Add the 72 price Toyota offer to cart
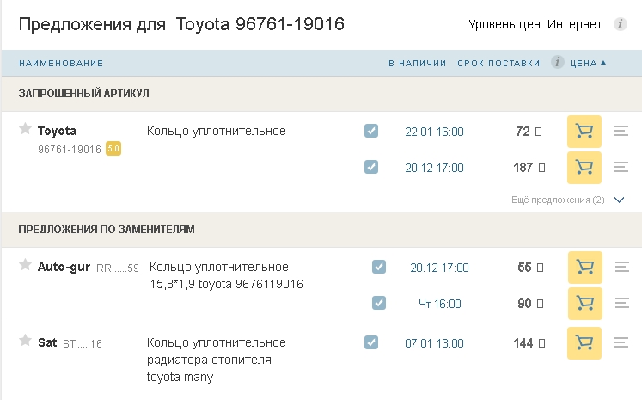The width and height of the screenshot is (642, 400). 584,132
